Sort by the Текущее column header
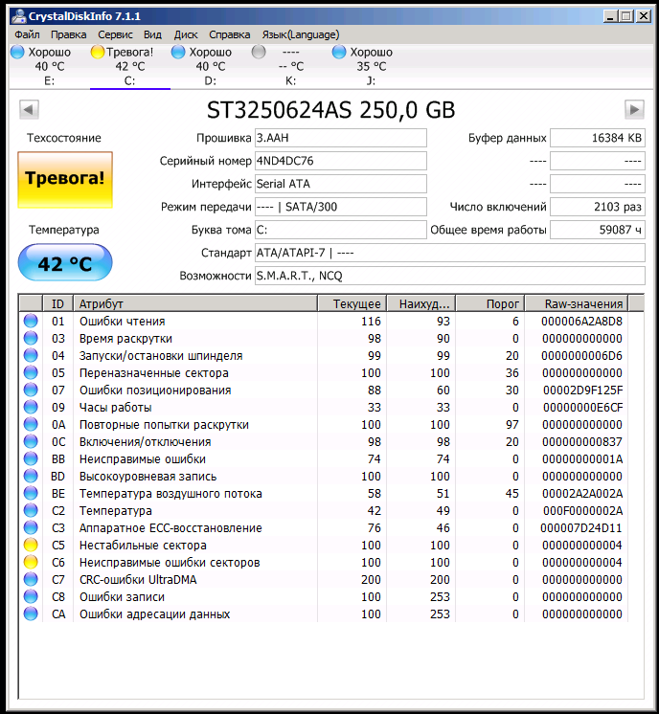659x714 pixels. 352,303
